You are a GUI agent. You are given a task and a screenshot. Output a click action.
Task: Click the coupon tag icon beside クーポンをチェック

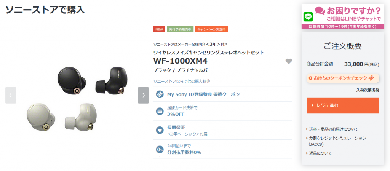pyautogui.click(x=371, y=78)
